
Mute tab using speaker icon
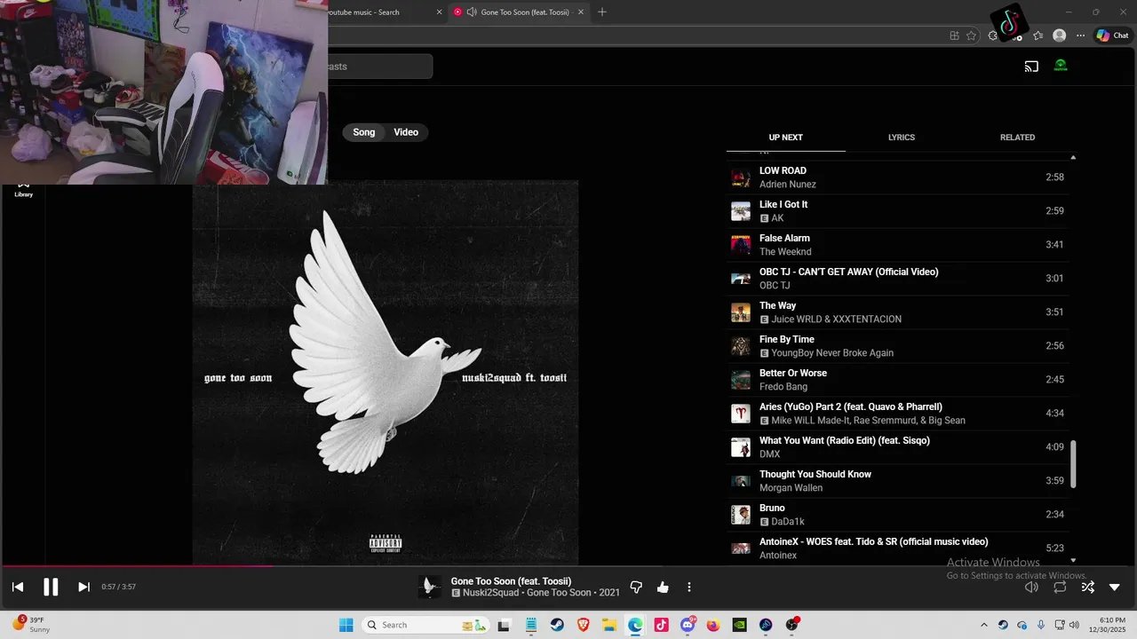[x=472, y=12]
